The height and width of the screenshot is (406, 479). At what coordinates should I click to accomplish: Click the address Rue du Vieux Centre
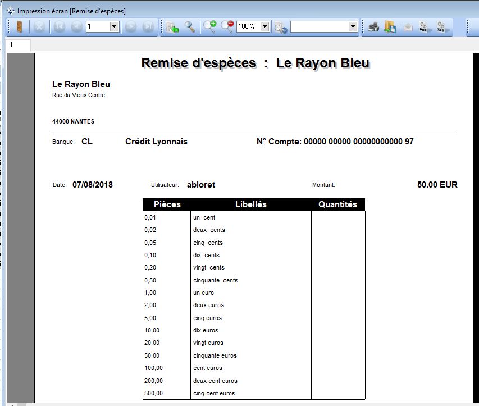coord(79,95)
